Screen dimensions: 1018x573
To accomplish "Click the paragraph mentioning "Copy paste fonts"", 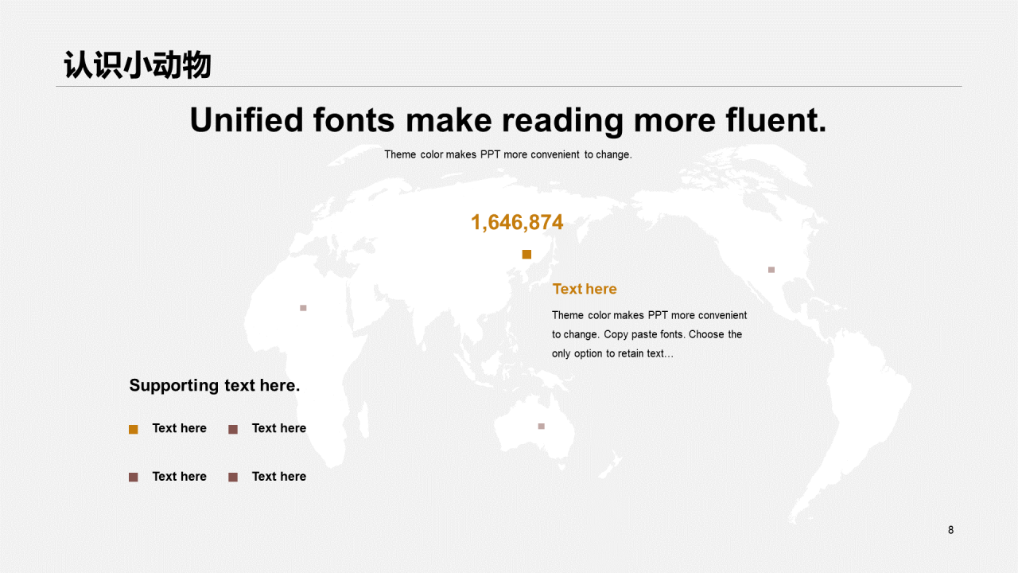I will pyautogui.click(x=649, y=334).
